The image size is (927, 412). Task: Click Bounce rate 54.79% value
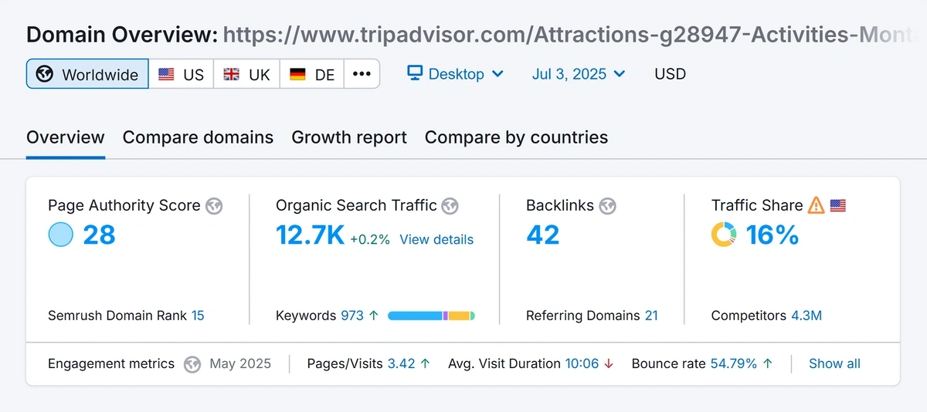tap(734, 364)
